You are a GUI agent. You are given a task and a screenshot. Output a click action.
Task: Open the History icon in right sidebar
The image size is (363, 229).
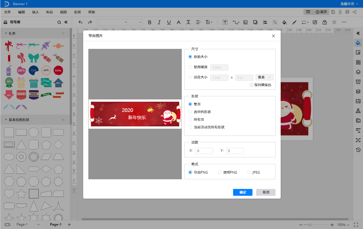tap(358, 150)
